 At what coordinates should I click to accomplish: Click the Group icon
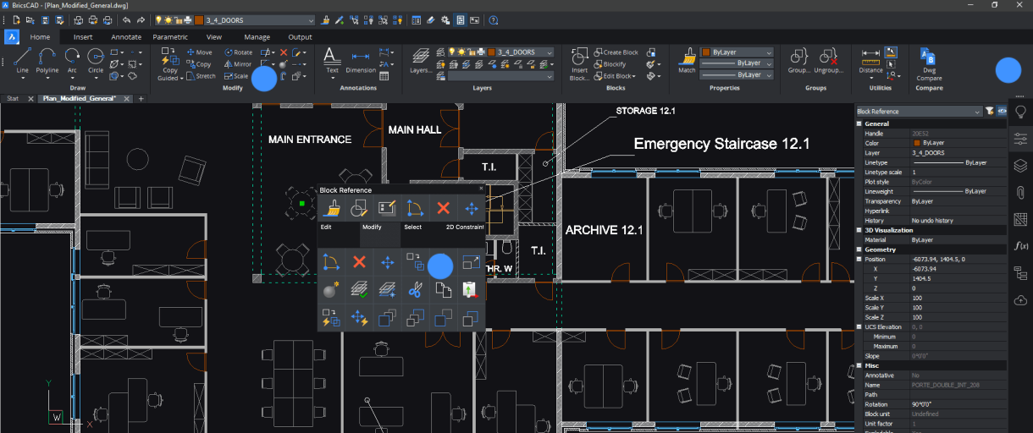(798, 60)
